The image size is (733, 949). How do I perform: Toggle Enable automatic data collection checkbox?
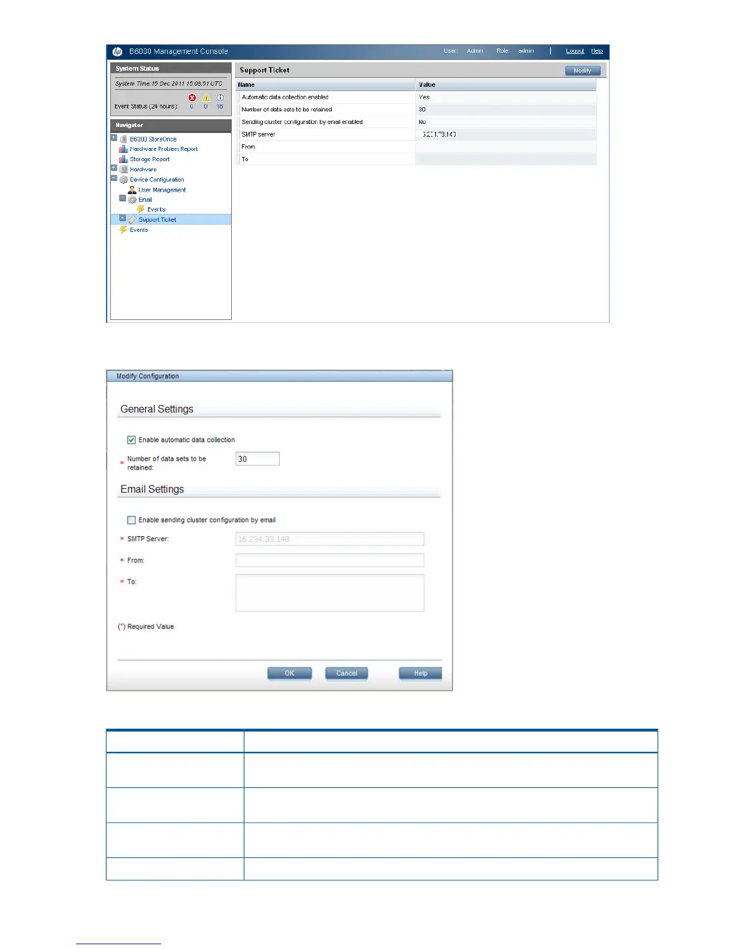(x=132, y=440)
